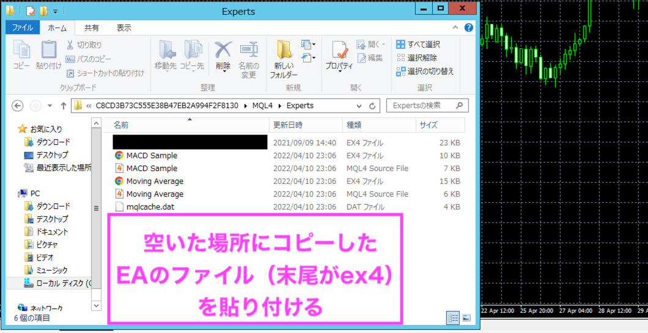Open Downloads under Favorites

pyautogui.click(x=47, y=142)
